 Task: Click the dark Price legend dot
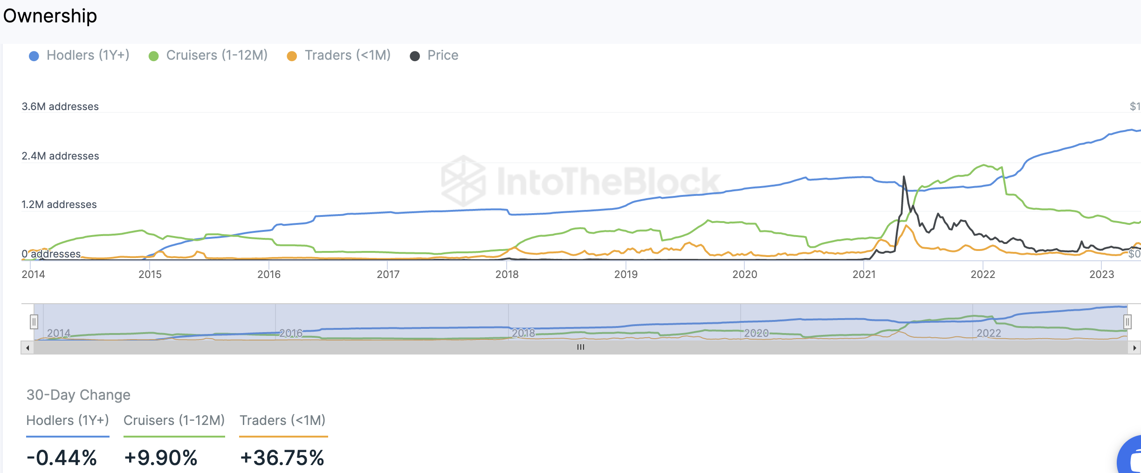tap(414, 56)
